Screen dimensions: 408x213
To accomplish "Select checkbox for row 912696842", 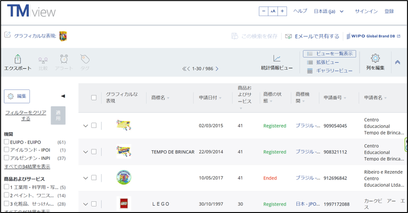I will pyautogui.click(x=94, y=178).
